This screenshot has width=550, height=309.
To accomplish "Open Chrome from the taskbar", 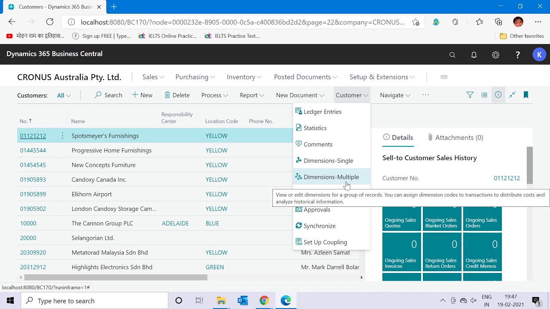I will point(264,301).
